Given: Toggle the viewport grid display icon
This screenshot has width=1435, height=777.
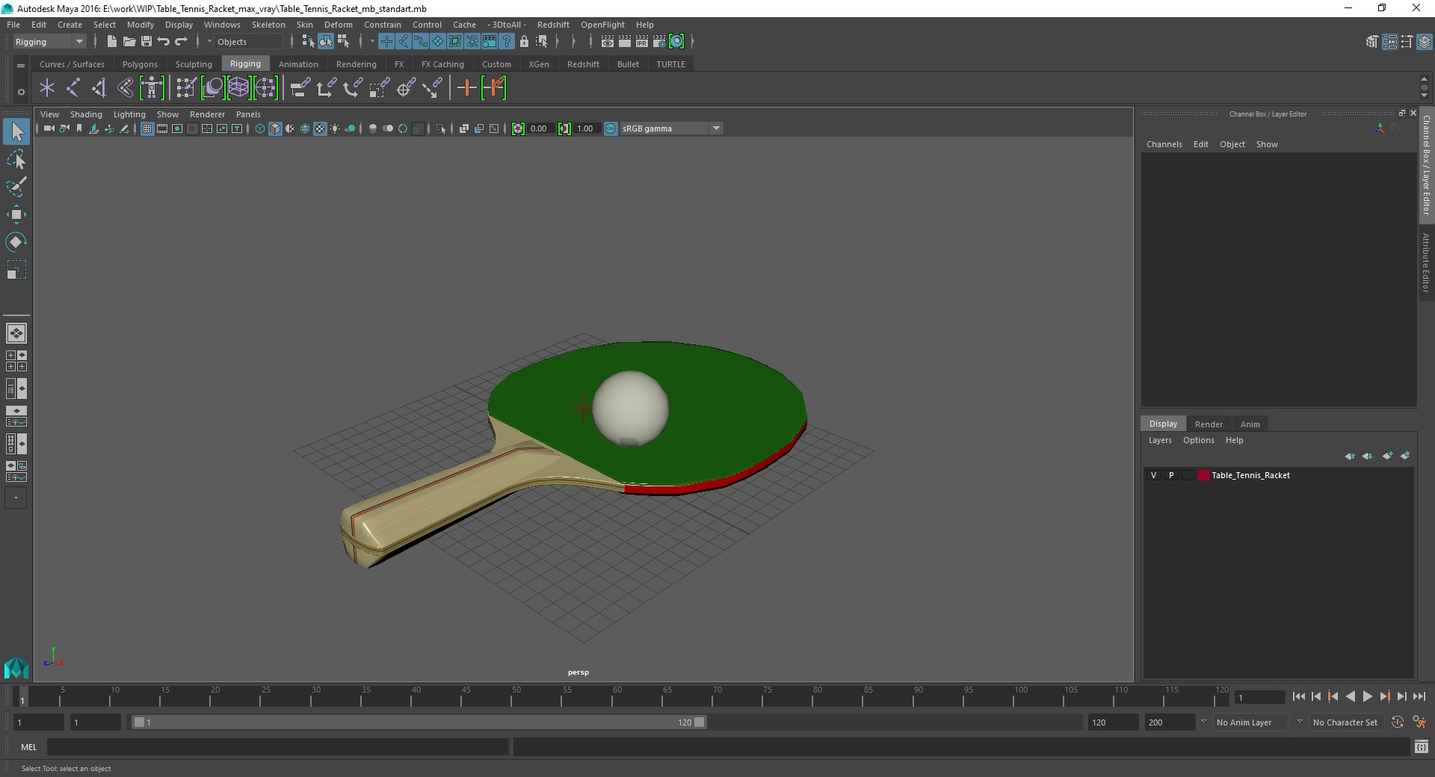Looking at the screenshot, I should [x=147, y=129].
